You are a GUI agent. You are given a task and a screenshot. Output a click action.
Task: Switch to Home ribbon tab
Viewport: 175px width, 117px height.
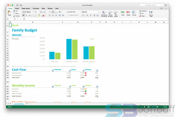point(10,8)
